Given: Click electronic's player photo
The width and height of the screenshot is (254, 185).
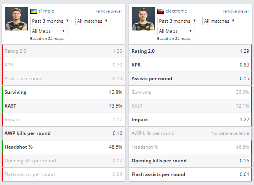Looking at the screenshot, I should 143,19.
